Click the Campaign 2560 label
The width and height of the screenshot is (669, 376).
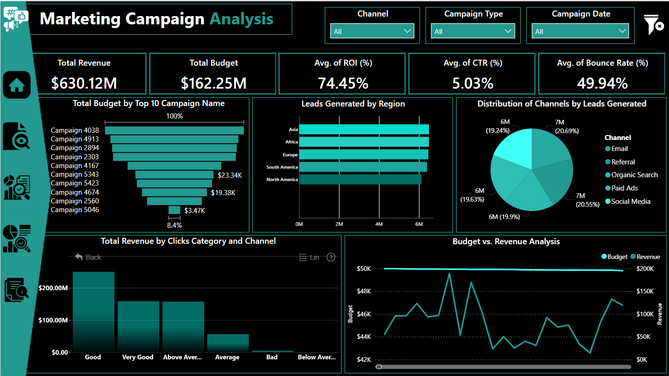[74, 201]
